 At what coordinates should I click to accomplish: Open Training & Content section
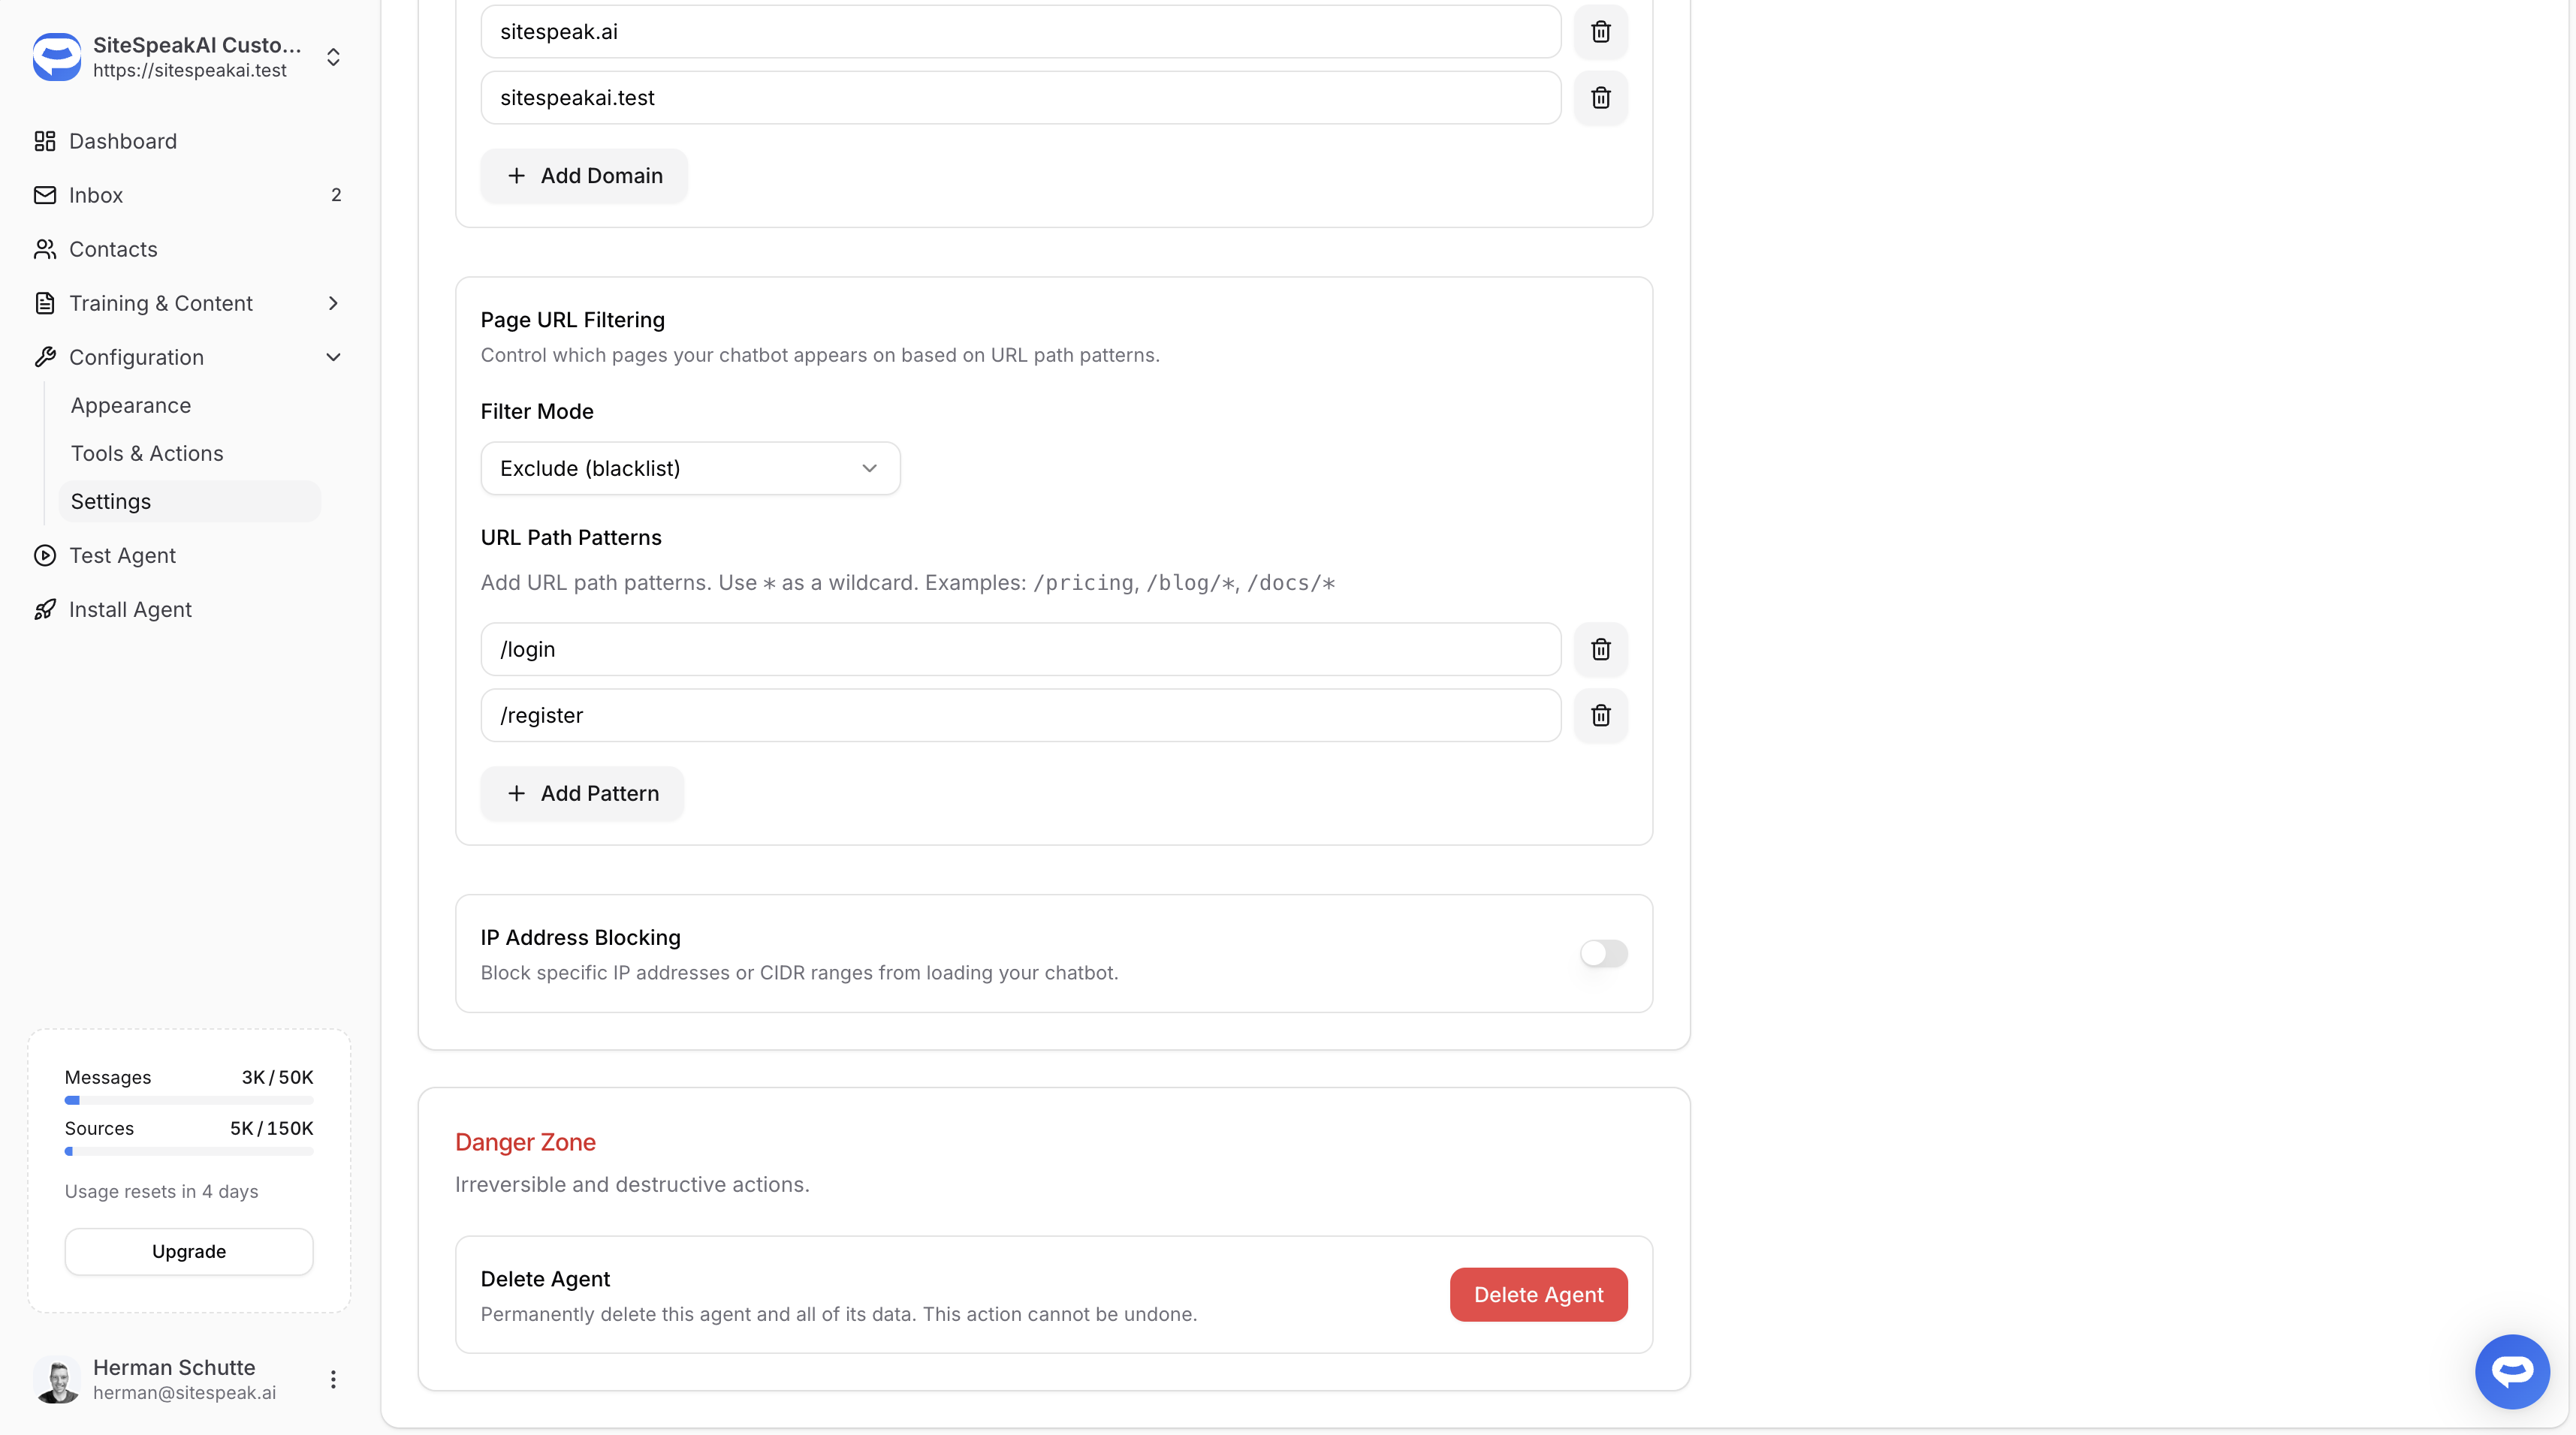[189, 302]
